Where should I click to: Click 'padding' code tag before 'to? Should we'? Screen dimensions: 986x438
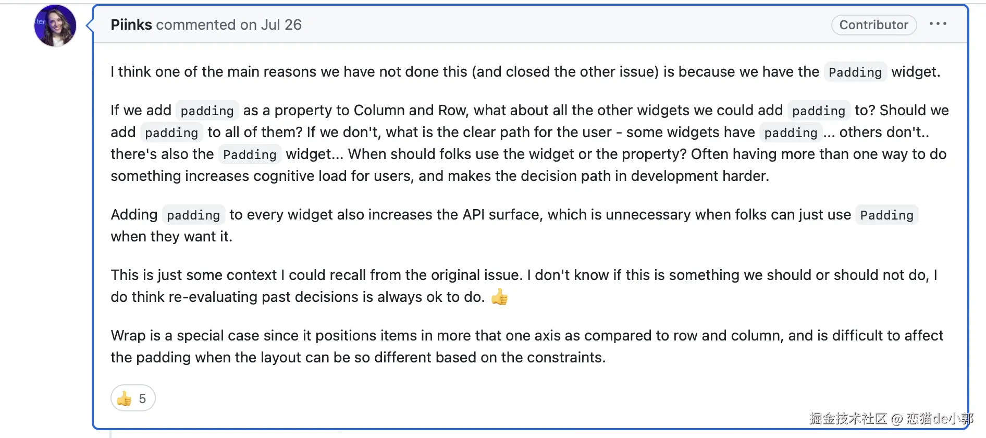point(818,111)
